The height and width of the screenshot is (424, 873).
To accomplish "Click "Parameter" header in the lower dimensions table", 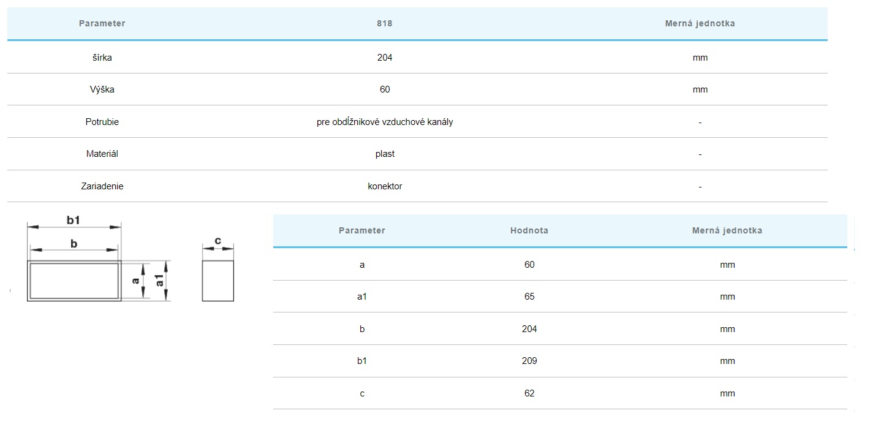I will (361, 231).
